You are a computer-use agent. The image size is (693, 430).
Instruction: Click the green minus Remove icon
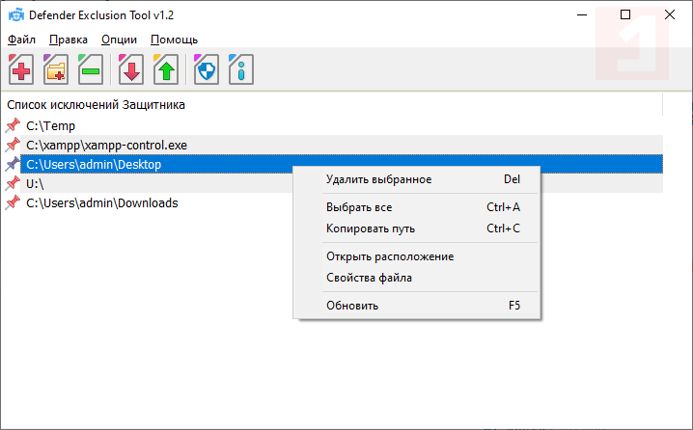coord(91,69)
